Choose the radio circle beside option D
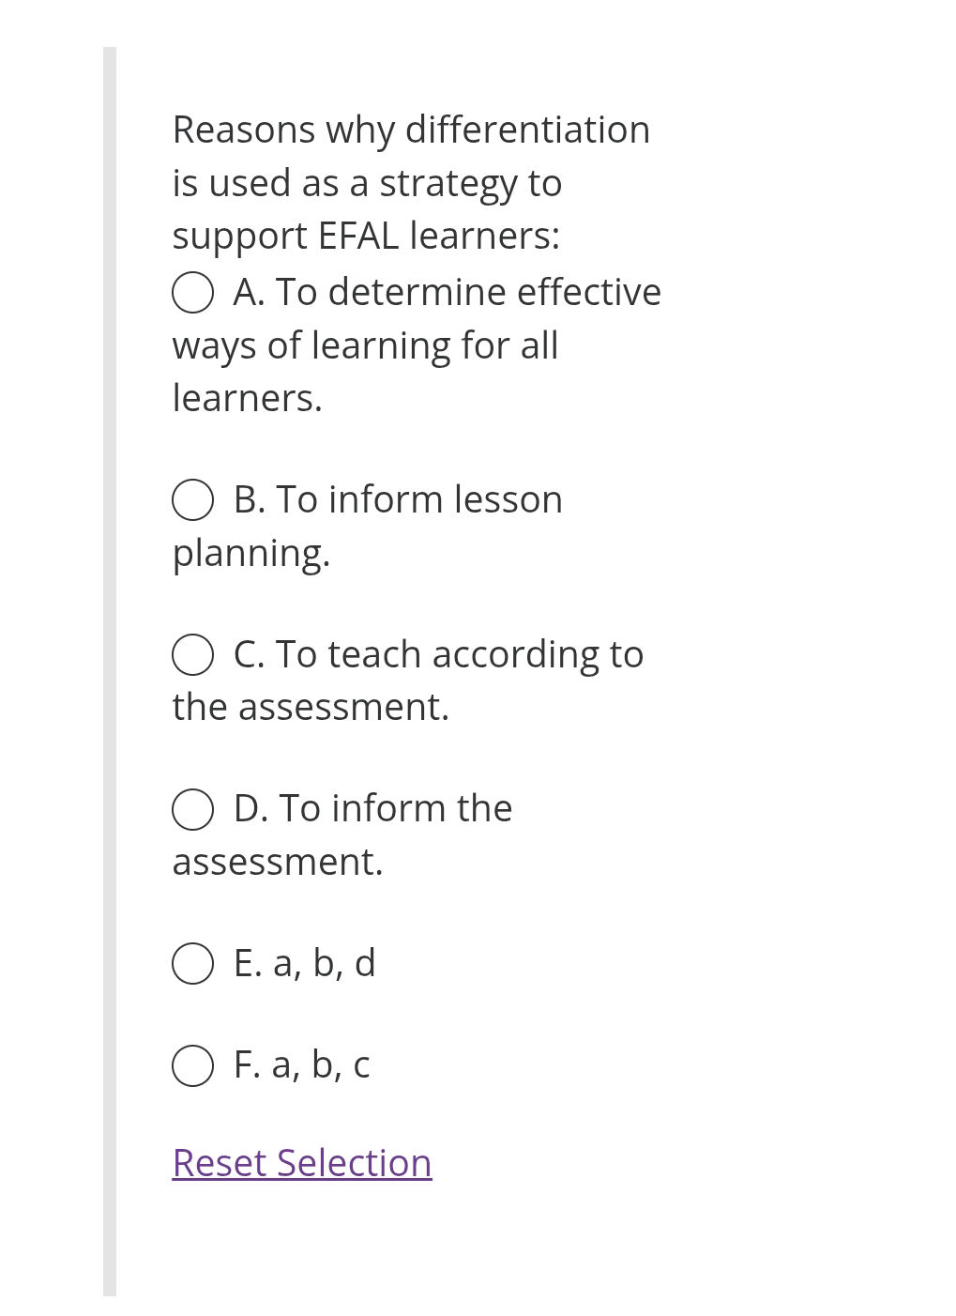Viewport: 956px width, 1316px height. coord(192,809)
